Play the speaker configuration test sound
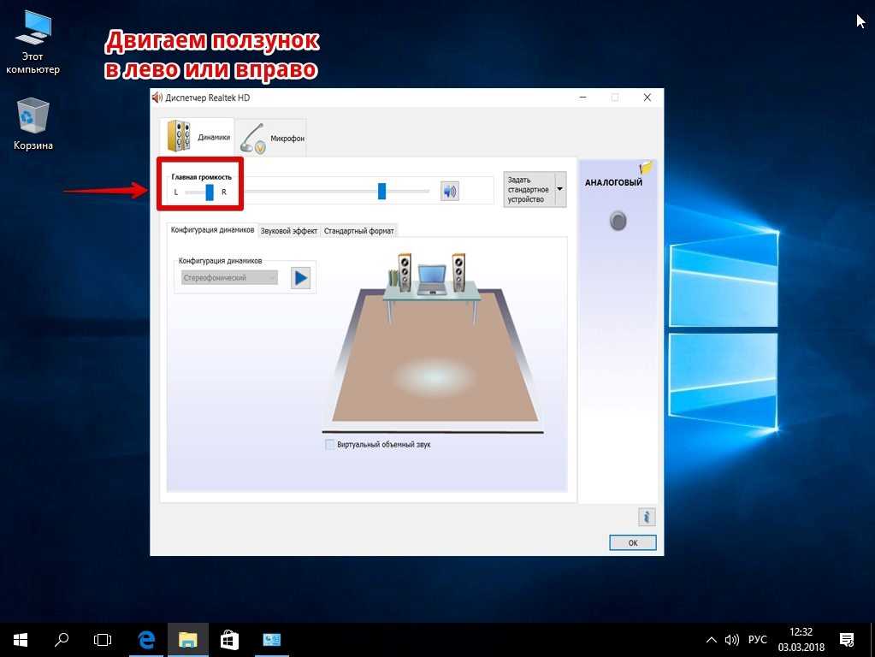Viewport: 875px width, 657px height. (x=300, y=278)
